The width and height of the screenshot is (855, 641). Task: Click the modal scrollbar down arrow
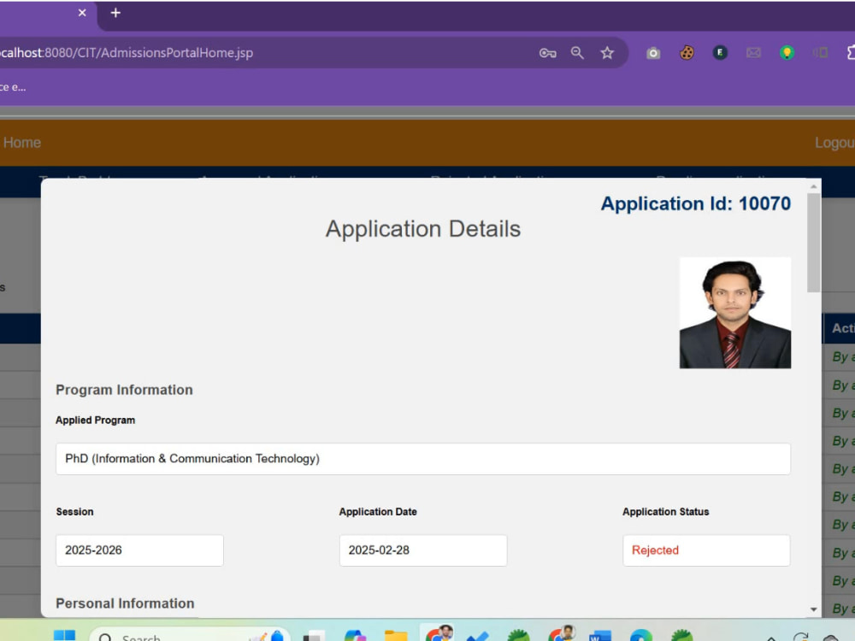pos(814,609)
